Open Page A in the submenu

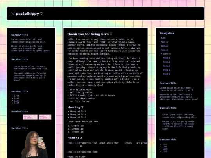(166, 58)
